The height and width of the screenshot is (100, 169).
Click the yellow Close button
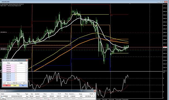(15, 85)
